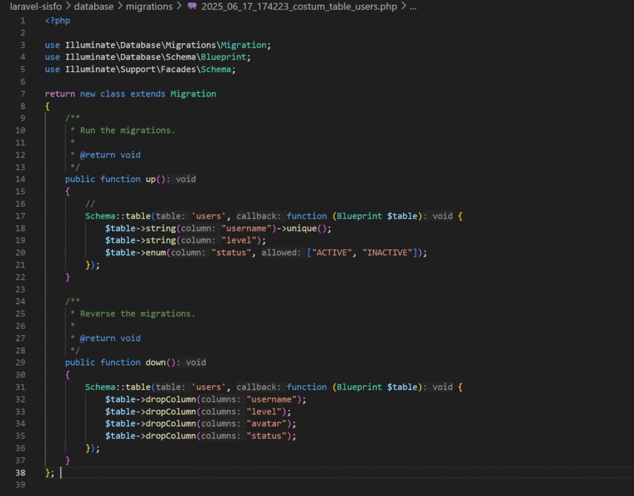Click the enum method on line 20
The height and width of the screenshot is (496, 634).
157,253
